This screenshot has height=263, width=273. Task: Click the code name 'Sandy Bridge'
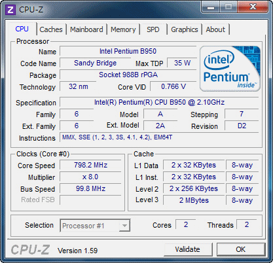[96, 63]
